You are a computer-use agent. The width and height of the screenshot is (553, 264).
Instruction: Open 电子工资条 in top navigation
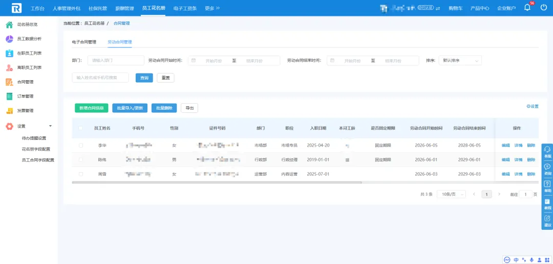[x=185, y=8]
